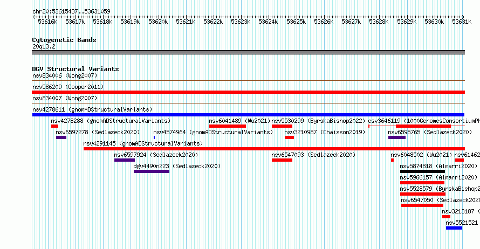Open the nsv5528579 ByrskaBishop label

tap(440, 189)
